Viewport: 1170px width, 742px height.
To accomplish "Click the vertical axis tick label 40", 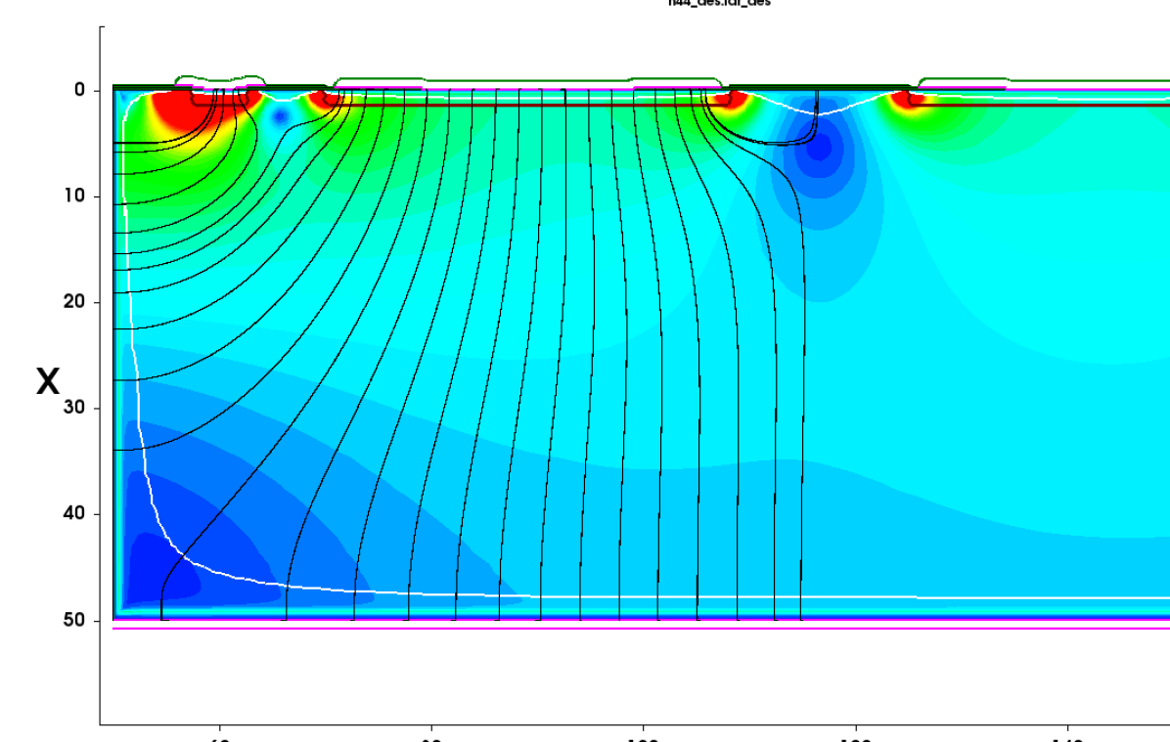I will click(x=74, y=514).
